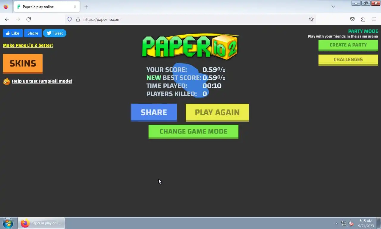Screen dimensions: 381x229
Task: Bookmark this page with the star
Action: point(311,19)
